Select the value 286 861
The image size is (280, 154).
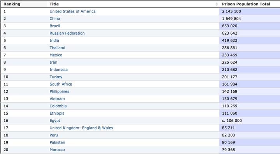click(x=230, y=48)
